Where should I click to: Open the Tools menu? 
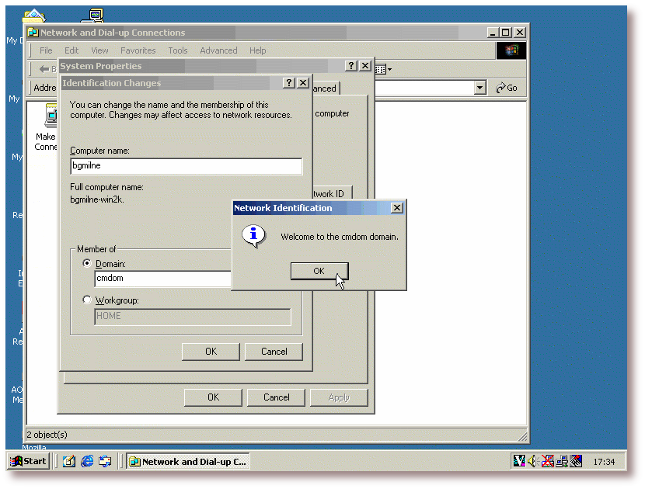[x=178, y=50]
